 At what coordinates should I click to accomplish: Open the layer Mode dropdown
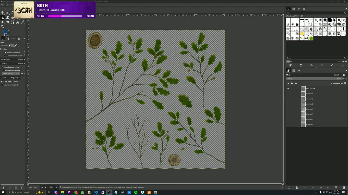(314, 75)
